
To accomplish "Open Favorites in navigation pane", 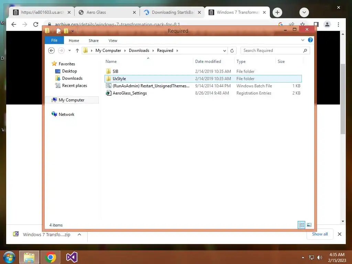I will [67, 64].
